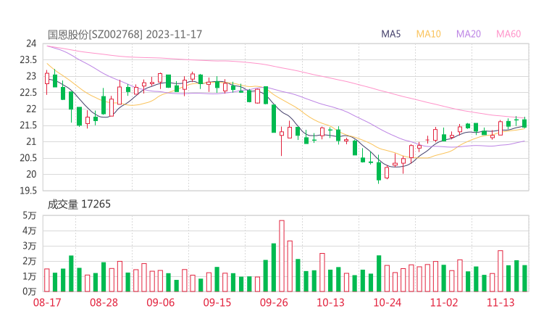Click the 10-13 date axis label

330,302
